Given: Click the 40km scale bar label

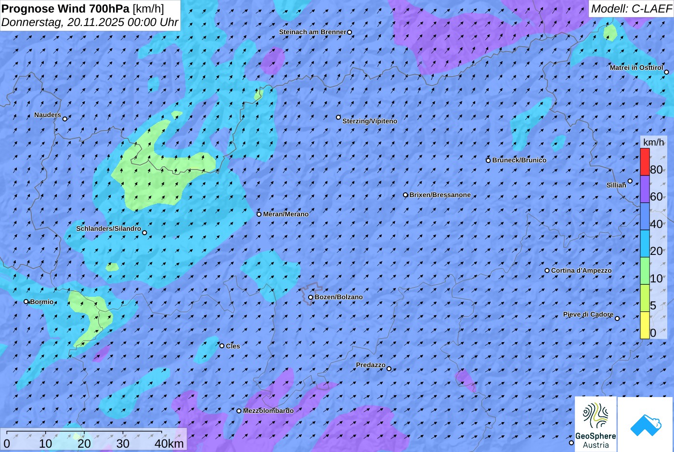Looking at the screenshot, I should tap(169, 443).
